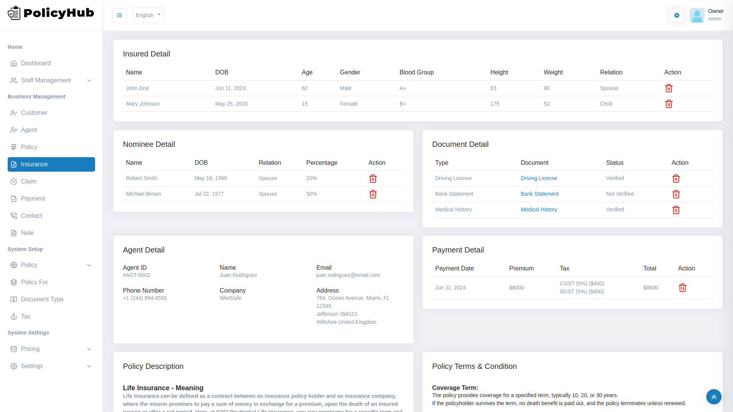The width and height of the screenshot is (733, 412).
Task: Click the Document Type icon
Action: point(14,299)
